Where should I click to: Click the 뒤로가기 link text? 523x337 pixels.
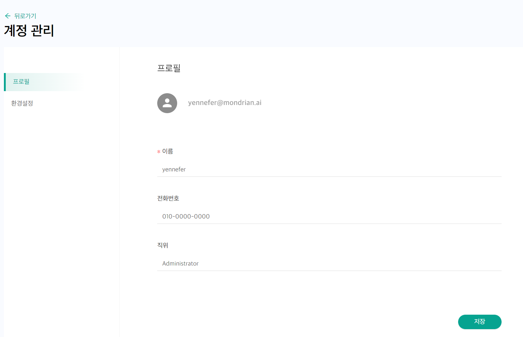point(25,16)
